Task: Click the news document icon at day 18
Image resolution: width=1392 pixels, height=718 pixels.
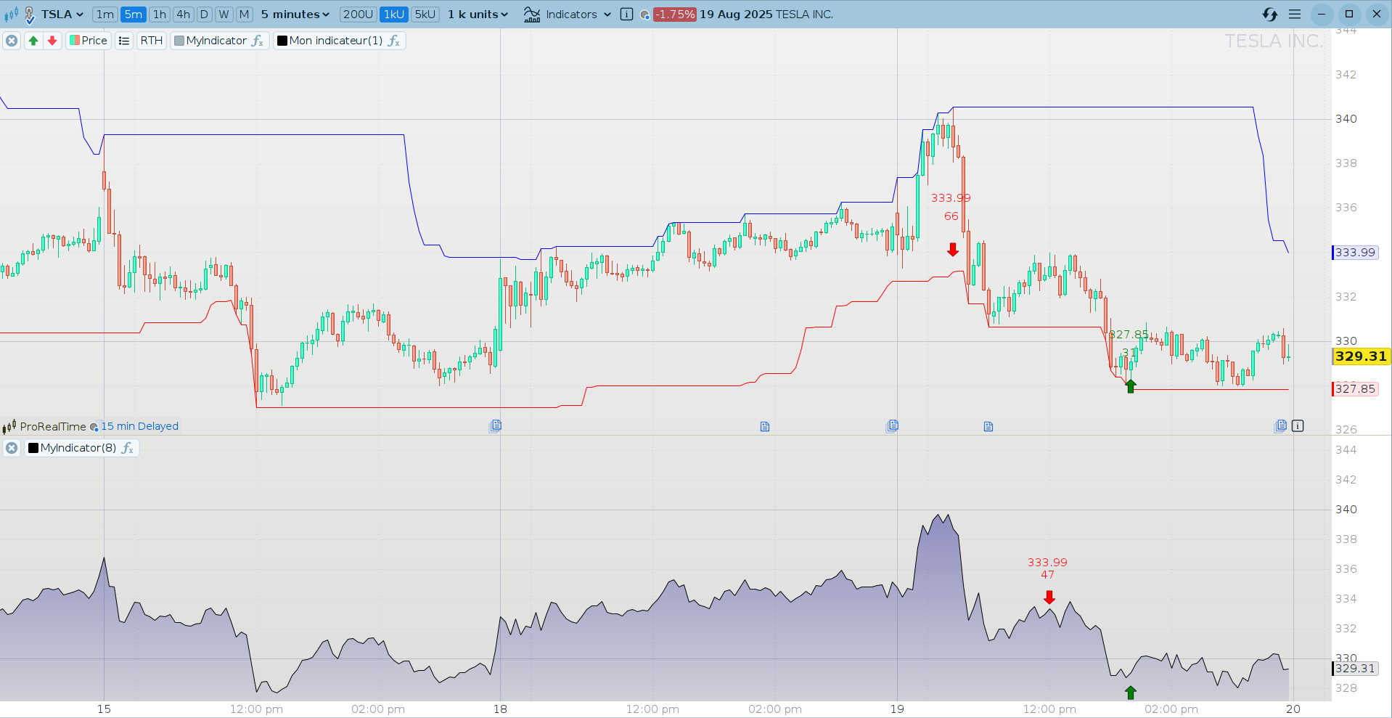Action: point(496,425)
